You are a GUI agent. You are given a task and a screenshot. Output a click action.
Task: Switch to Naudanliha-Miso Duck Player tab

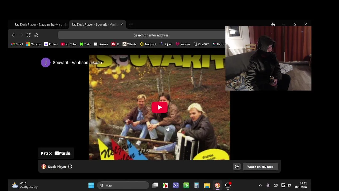[41, 24]
